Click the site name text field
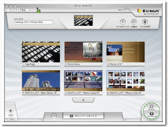 (33, 22)
